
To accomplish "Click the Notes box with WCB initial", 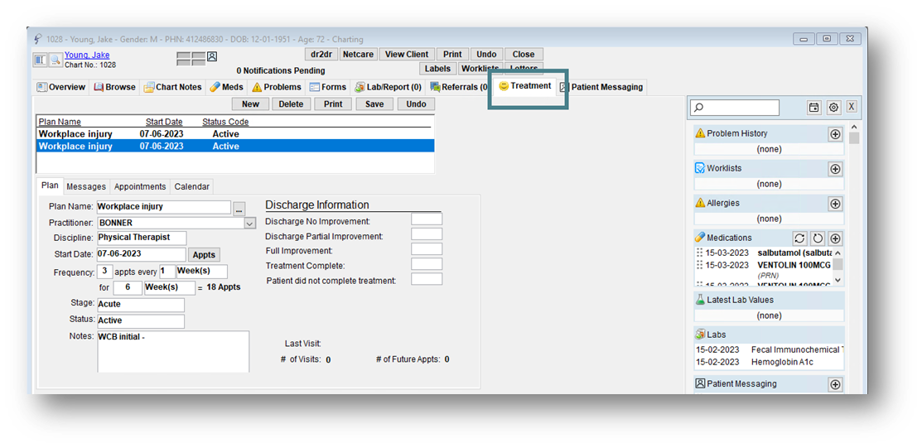I will pos(173,352).
